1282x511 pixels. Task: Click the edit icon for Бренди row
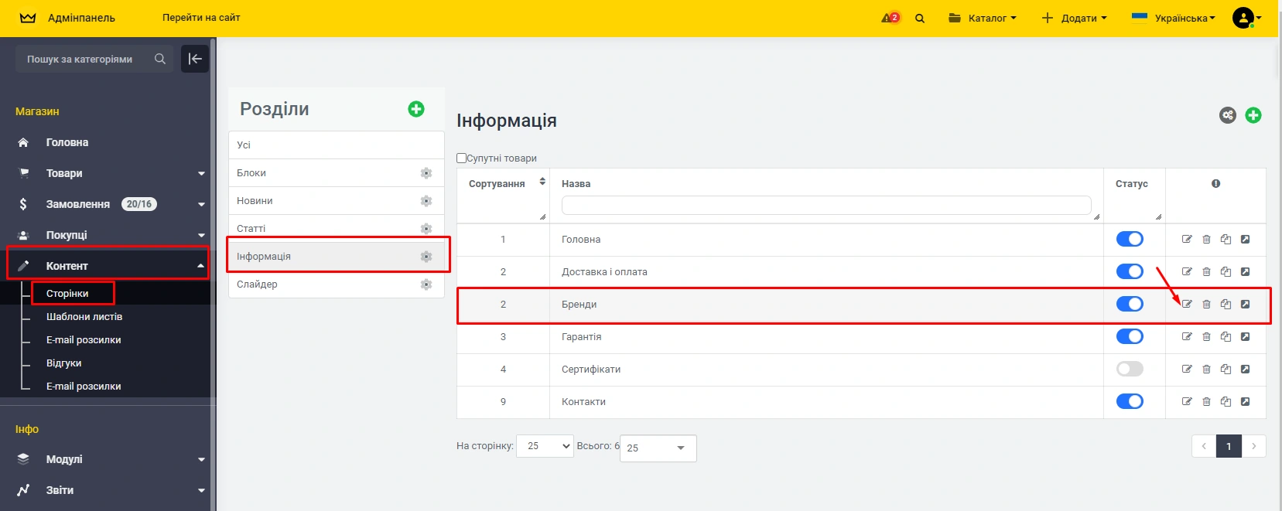[1187, 305]
